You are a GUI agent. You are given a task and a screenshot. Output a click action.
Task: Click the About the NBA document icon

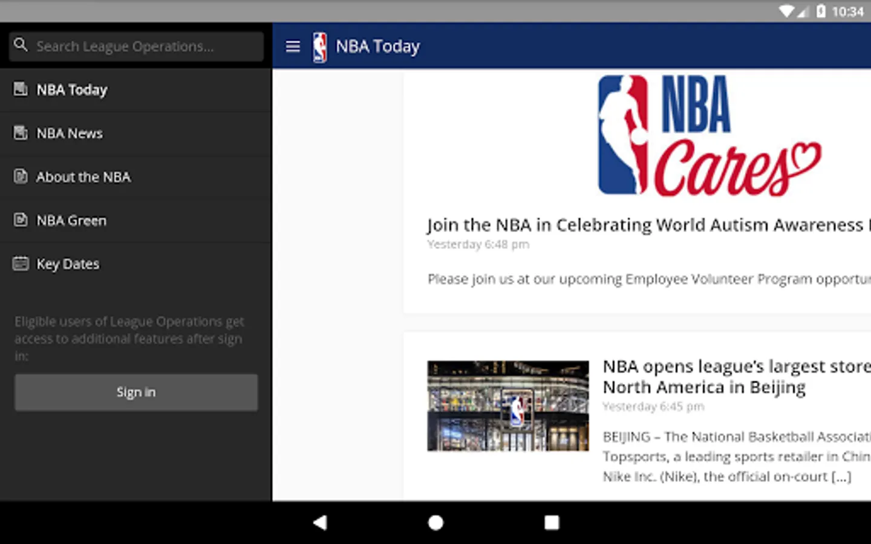21,176
